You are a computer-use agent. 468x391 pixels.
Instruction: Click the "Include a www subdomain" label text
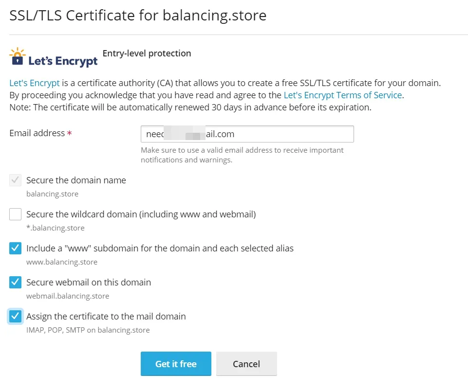(160, 248)
